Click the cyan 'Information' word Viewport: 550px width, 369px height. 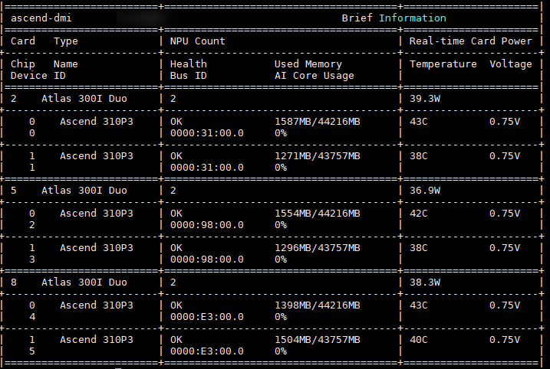[413, 18]
